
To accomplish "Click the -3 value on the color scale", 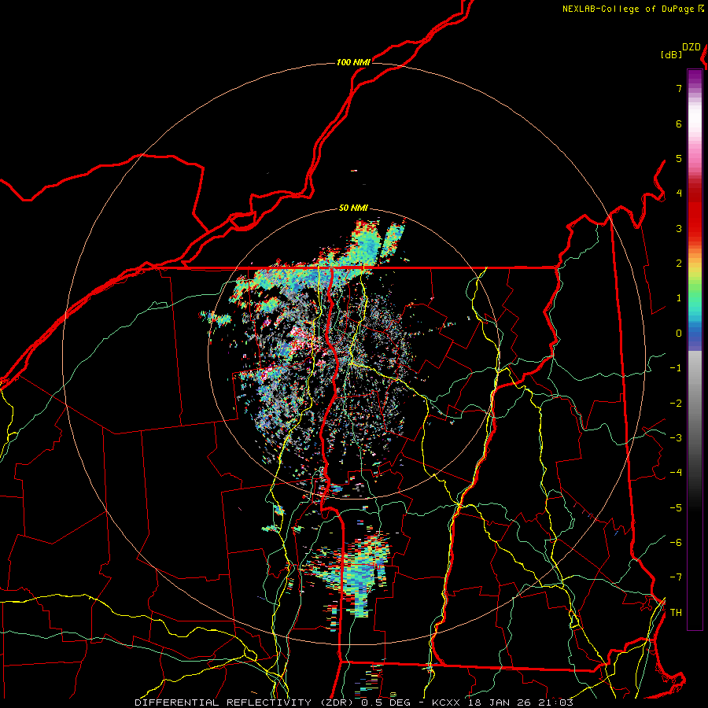I will (676, 438).
